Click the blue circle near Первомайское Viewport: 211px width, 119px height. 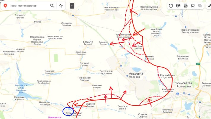(68, 112)
